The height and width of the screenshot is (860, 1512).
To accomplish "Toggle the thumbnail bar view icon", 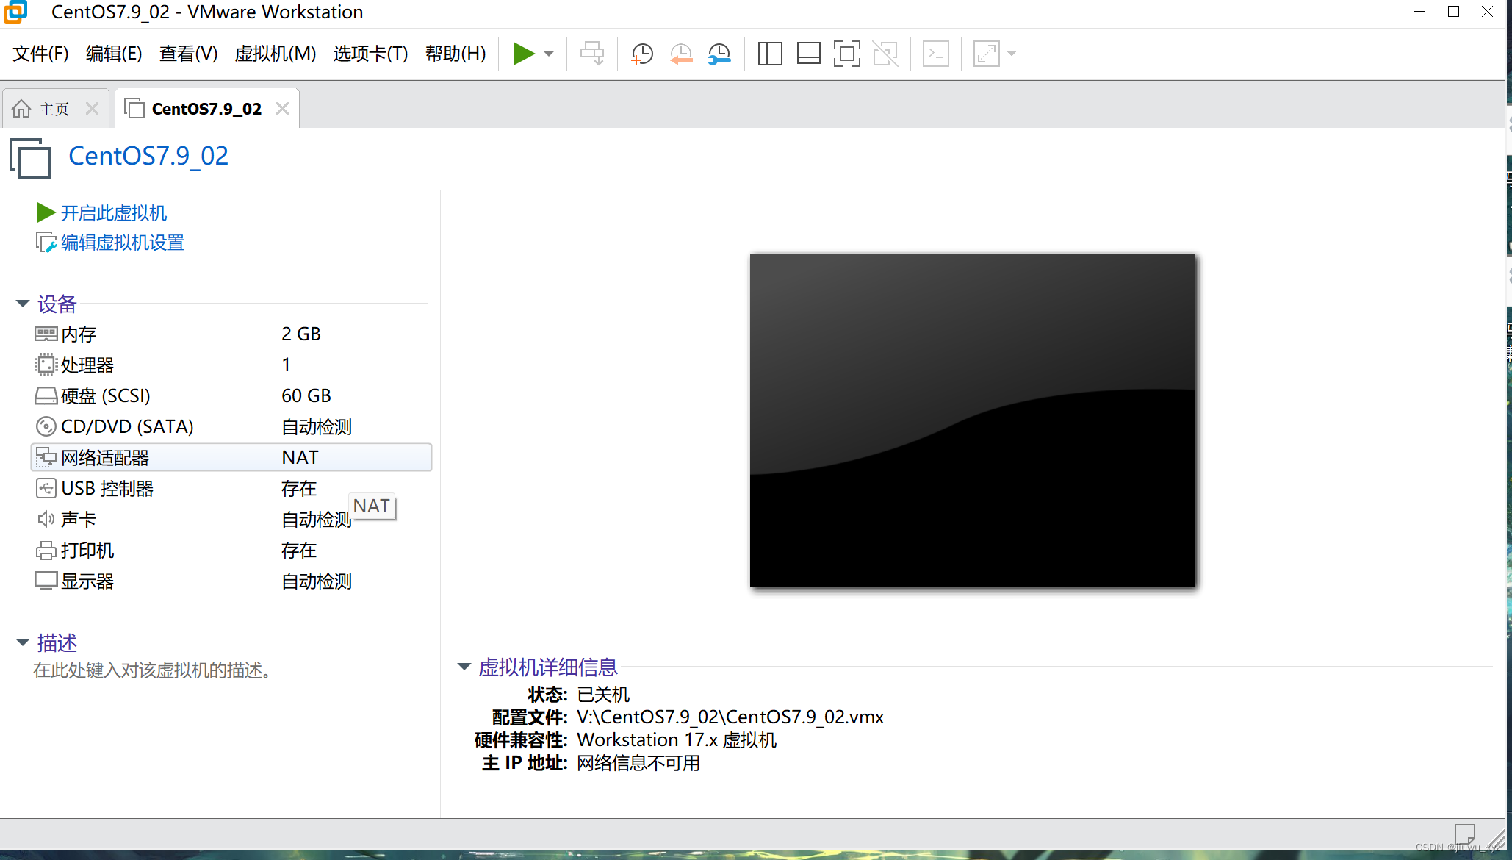I will tap(808, 54).
